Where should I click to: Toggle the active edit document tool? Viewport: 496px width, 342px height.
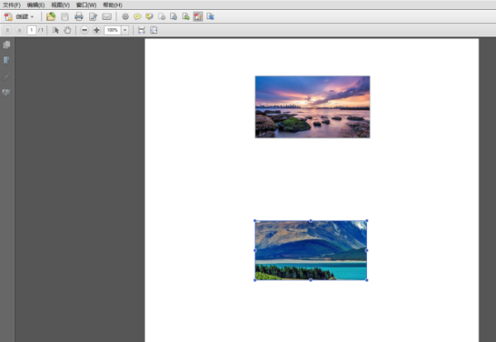(198, 17)
